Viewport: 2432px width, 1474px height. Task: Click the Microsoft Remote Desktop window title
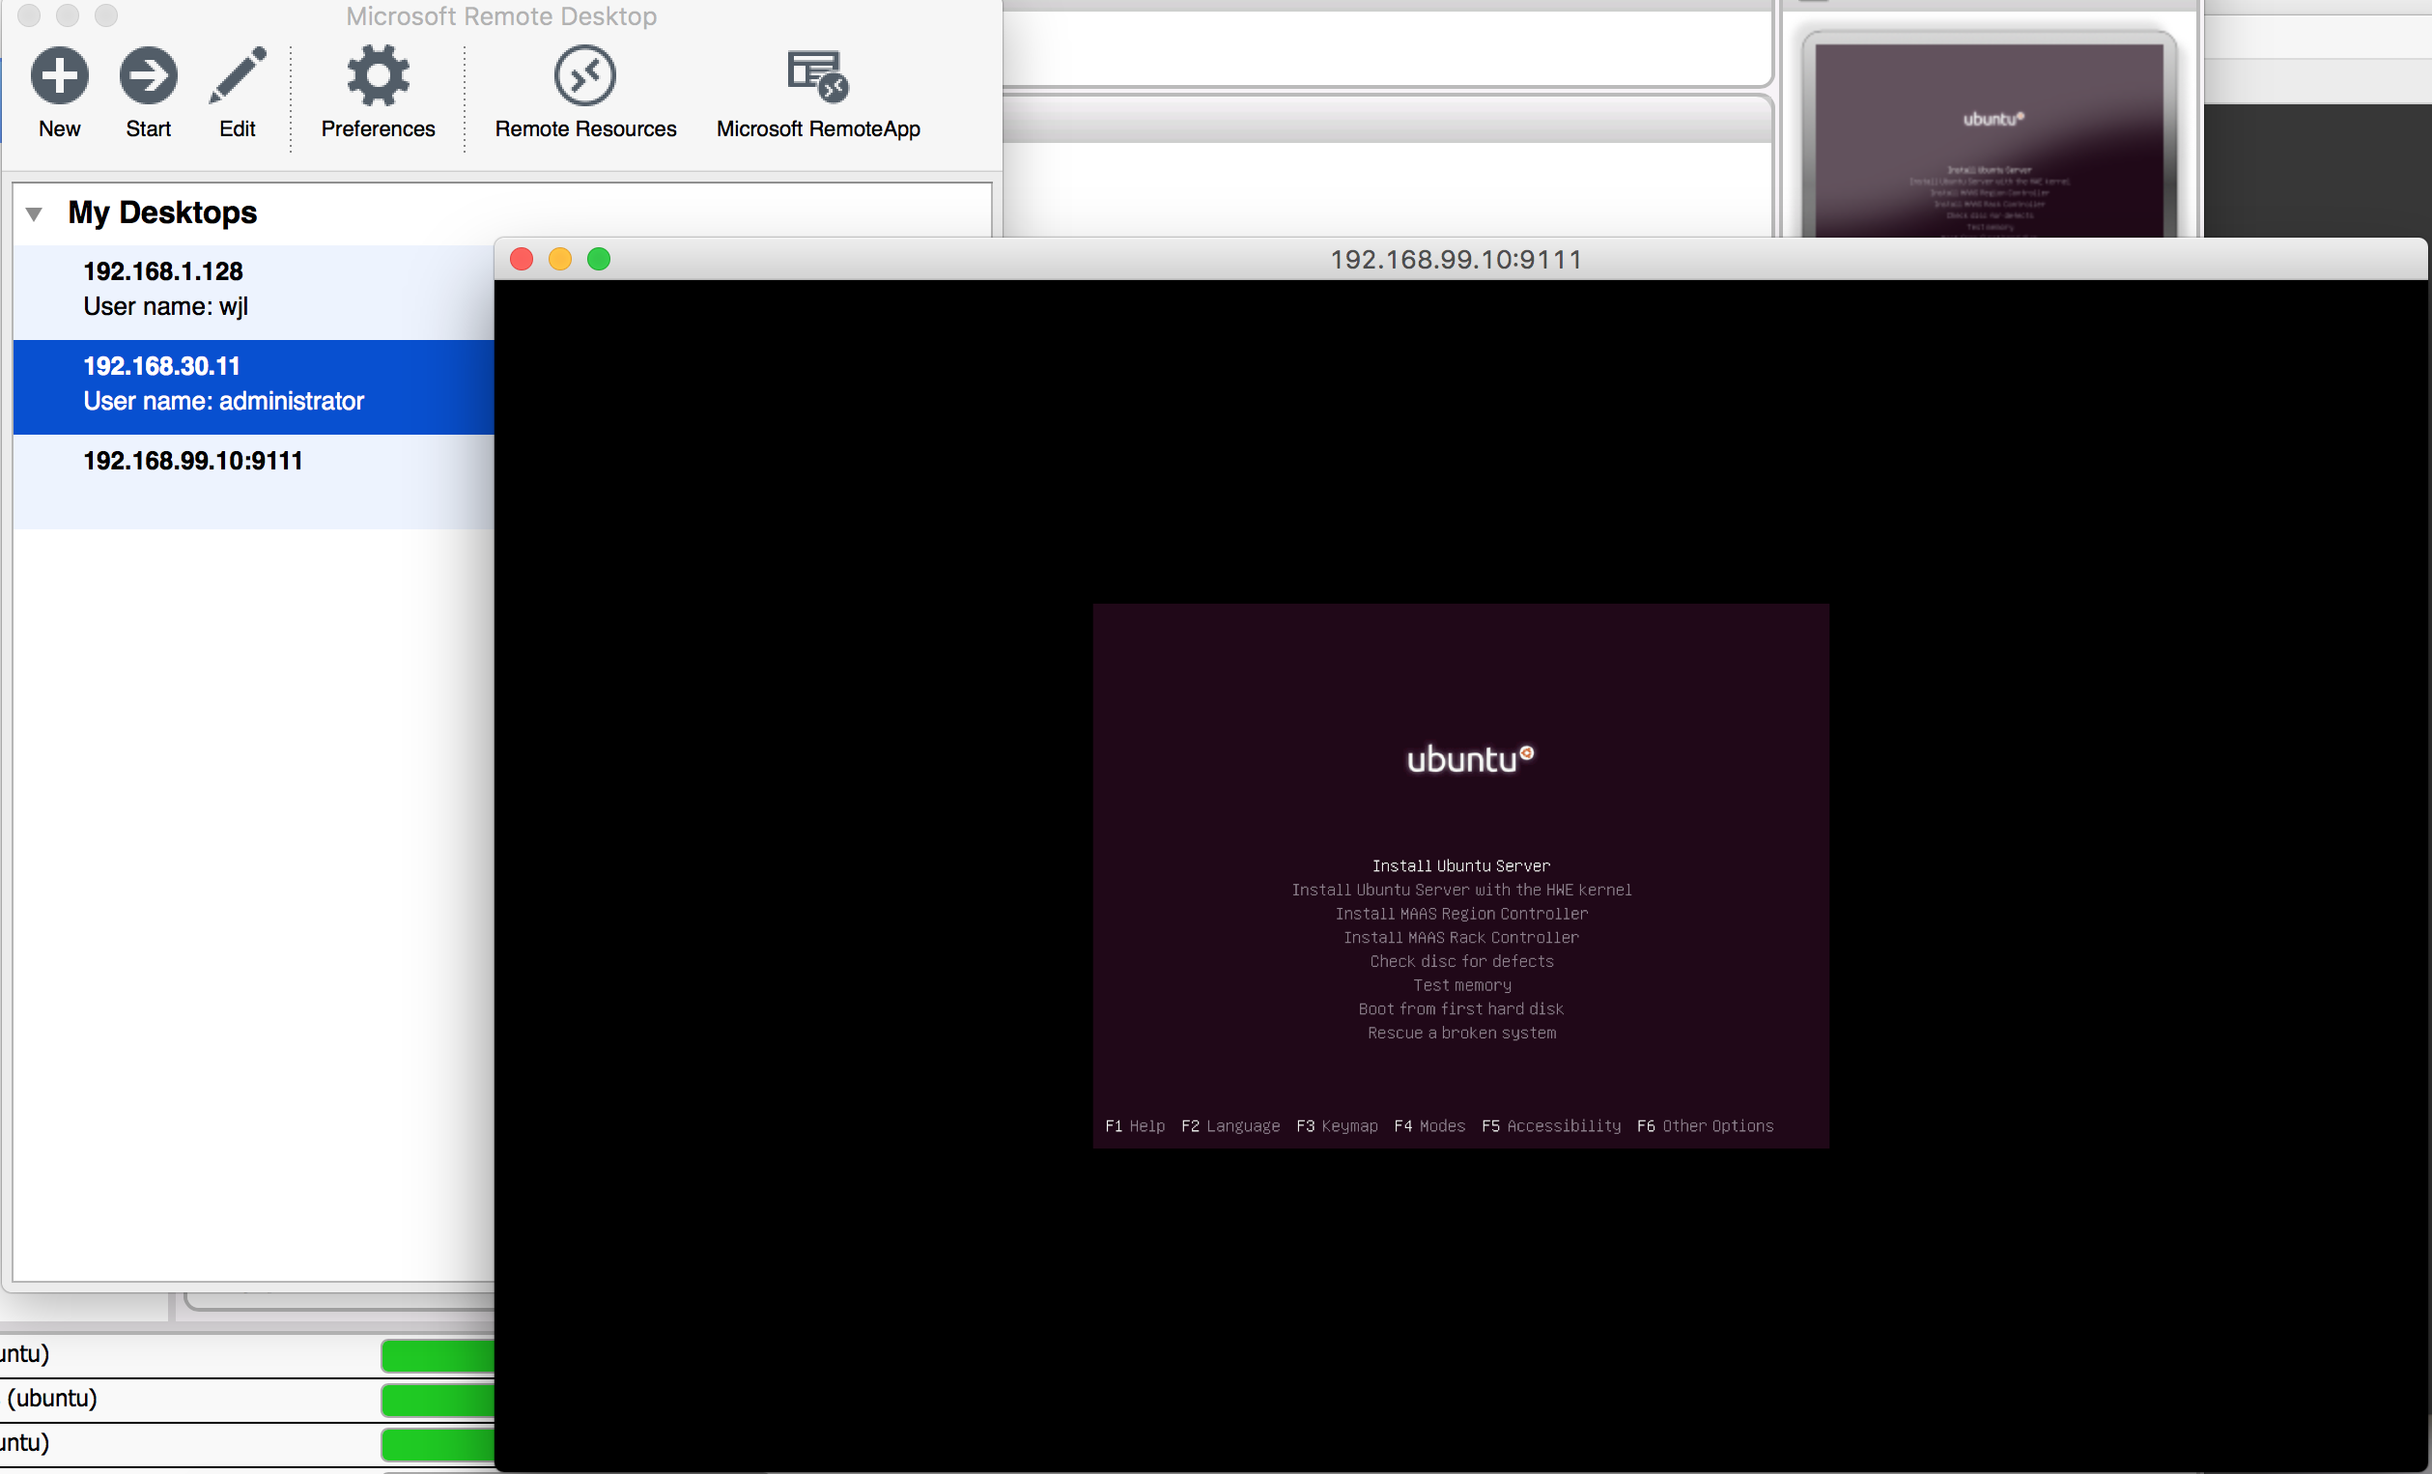[x=501, y=15]
